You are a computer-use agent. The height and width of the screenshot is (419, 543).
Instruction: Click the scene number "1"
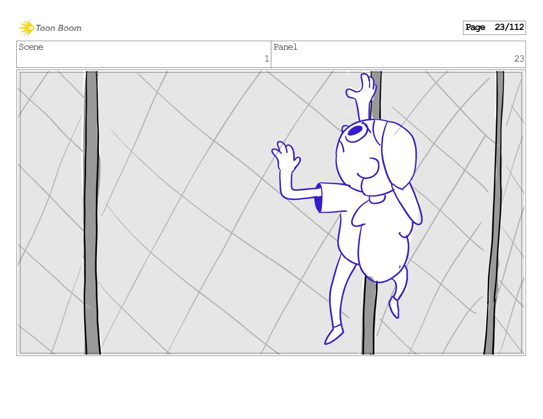point(267,59)
